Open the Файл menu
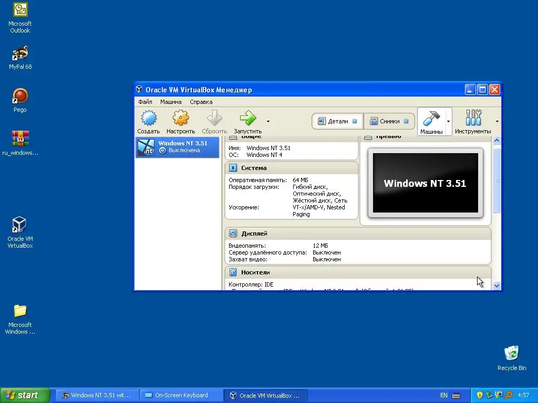The image size is (538, 403). [x=145, y=102]
